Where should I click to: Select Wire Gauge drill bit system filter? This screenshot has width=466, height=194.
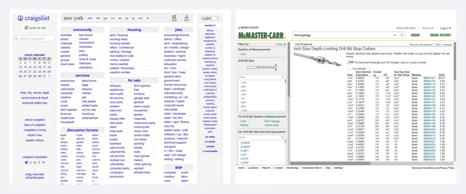(272, 121)
